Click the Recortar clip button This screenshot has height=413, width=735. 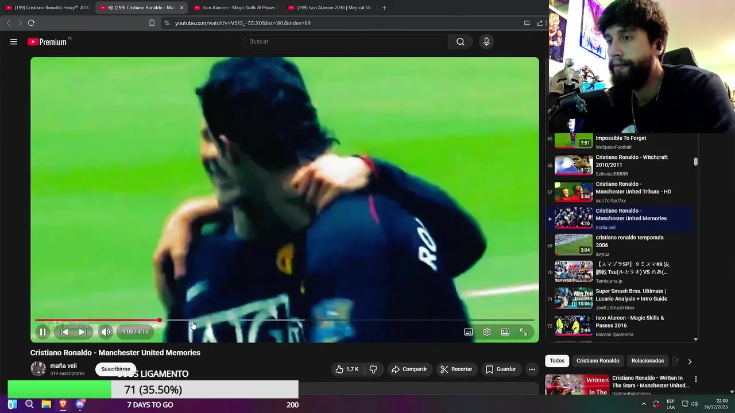pos(457,369)
